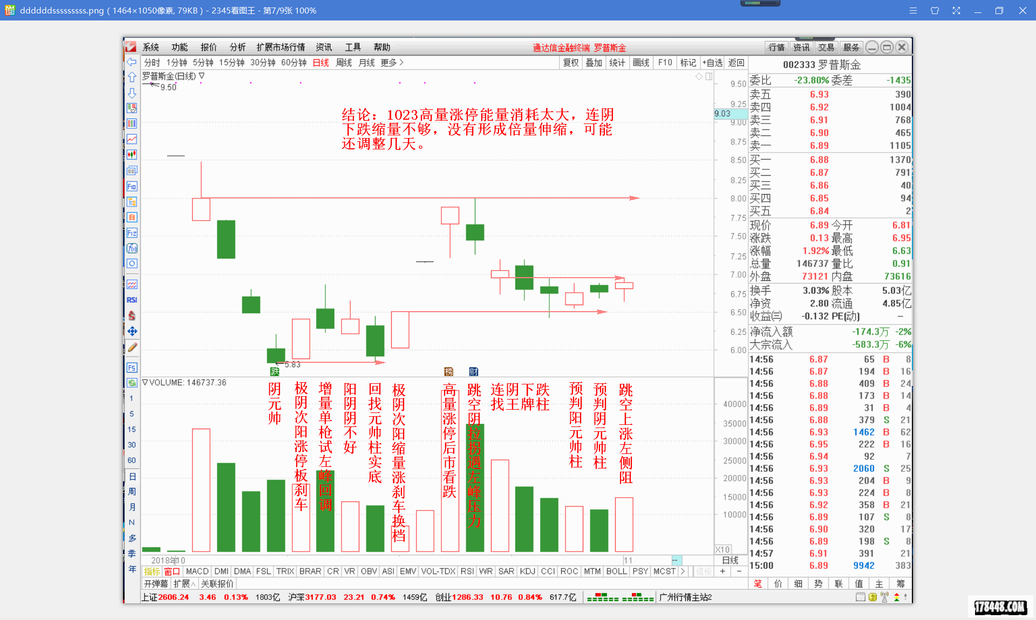Open the 分析 menu

(x=237, y=47)
